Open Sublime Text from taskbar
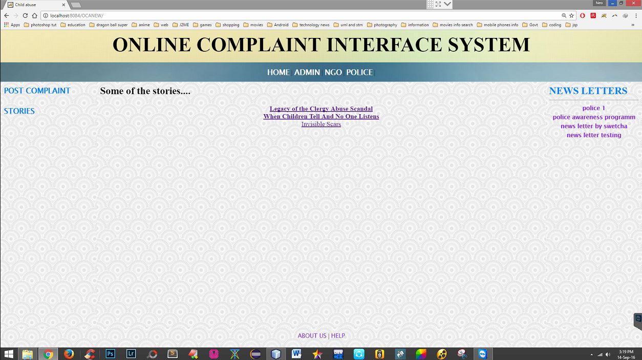The image size is (642, 360). point(173,354)
